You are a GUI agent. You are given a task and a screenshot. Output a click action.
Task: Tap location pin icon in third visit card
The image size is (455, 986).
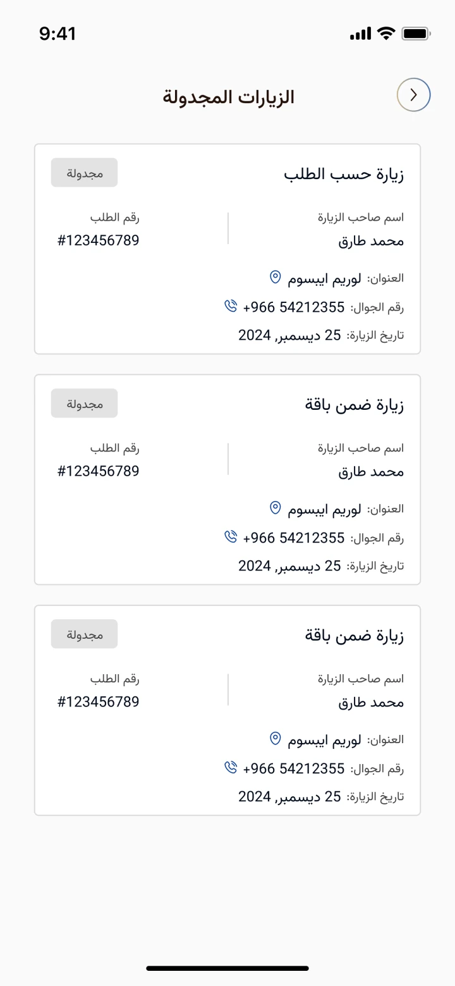pos(275,739)
